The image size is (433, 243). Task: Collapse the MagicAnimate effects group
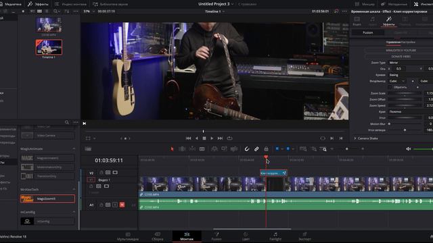pyautogui.click(x=74, y=148)
